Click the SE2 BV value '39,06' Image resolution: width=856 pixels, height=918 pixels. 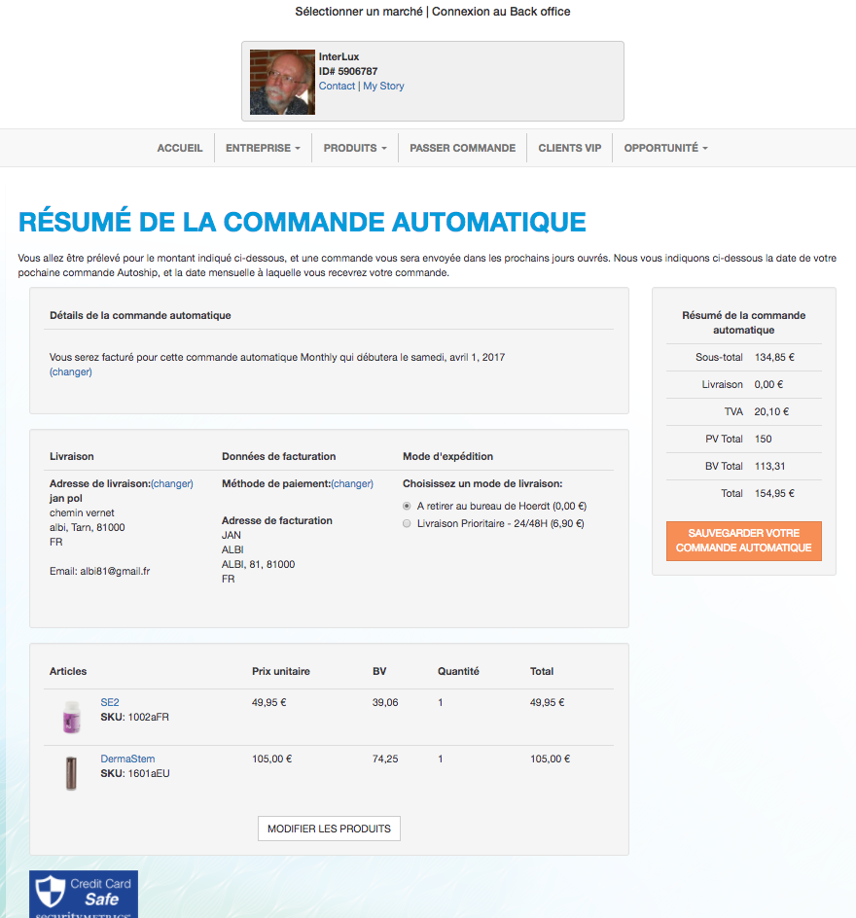385,702
